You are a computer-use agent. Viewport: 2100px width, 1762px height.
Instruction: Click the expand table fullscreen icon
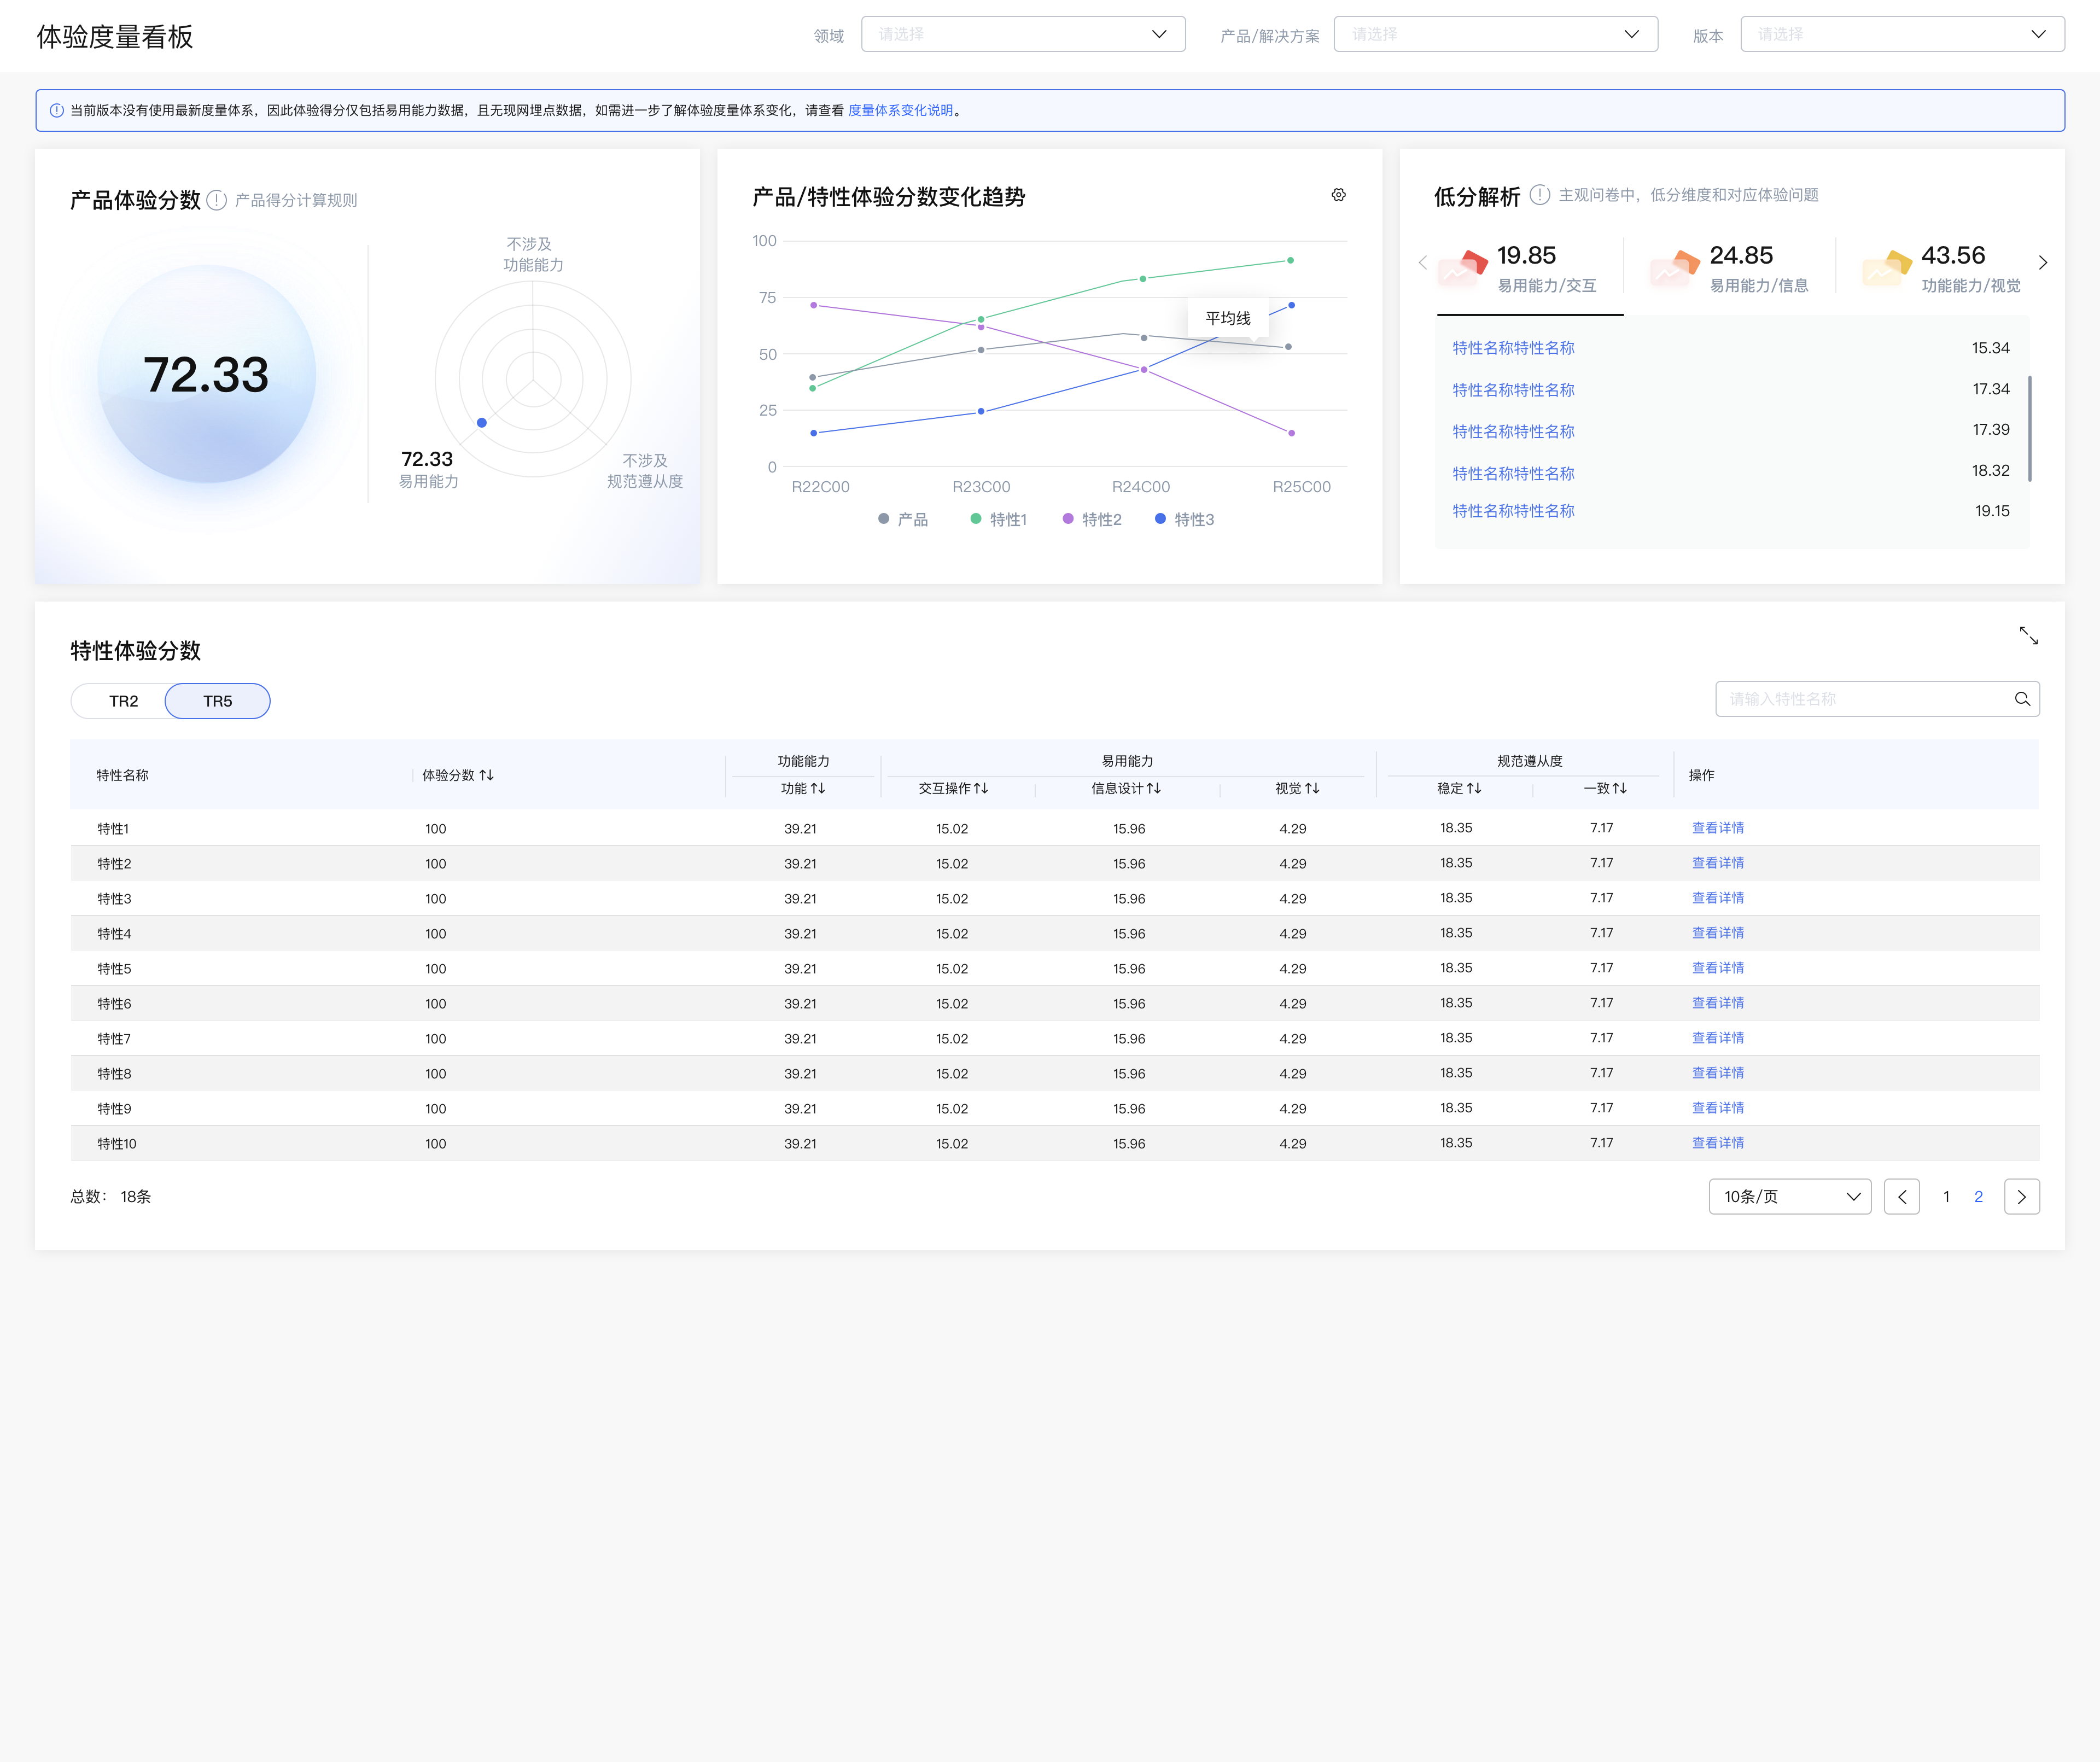point(2028,635)
